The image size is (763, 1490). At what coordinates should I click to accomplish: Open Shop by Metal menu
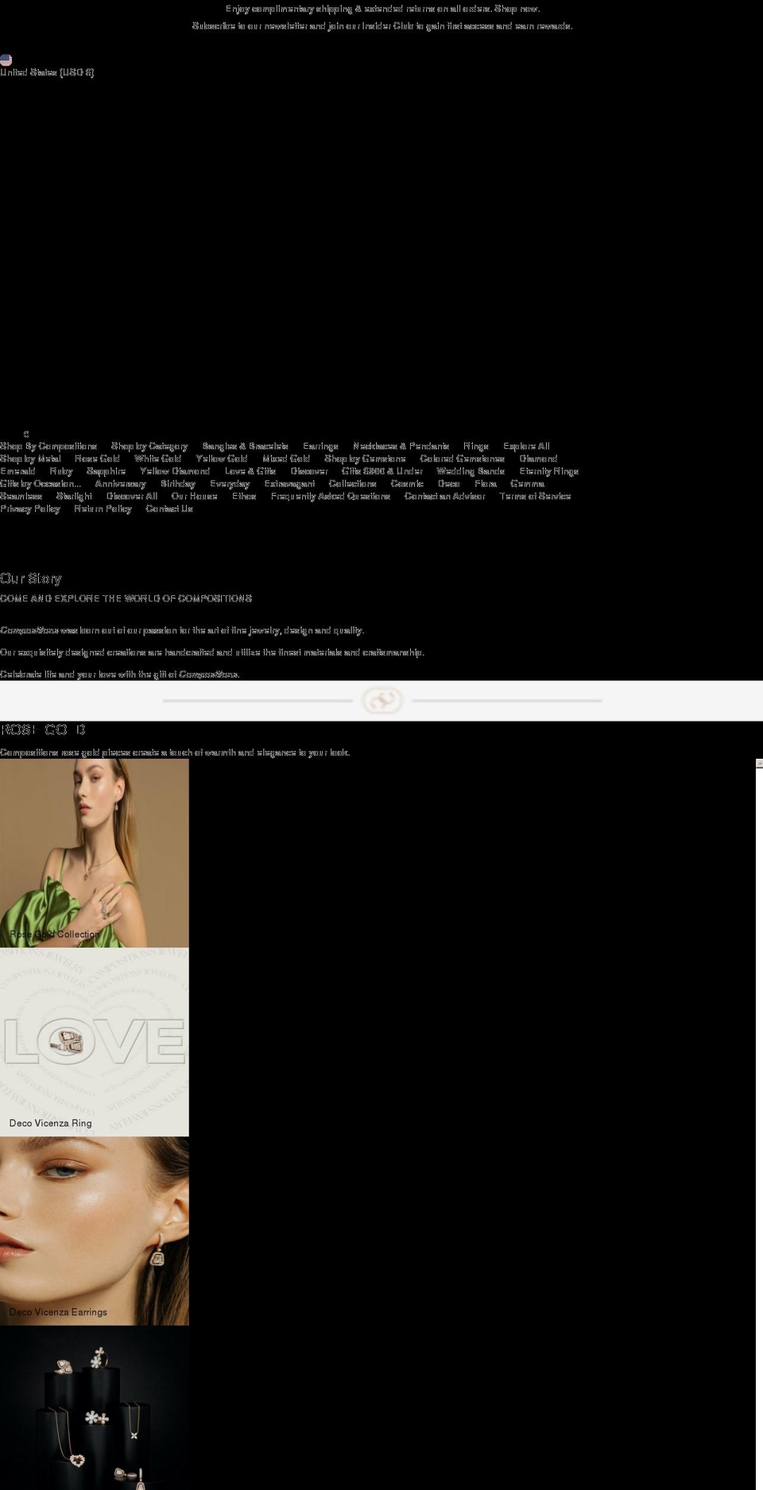[30, 459]
